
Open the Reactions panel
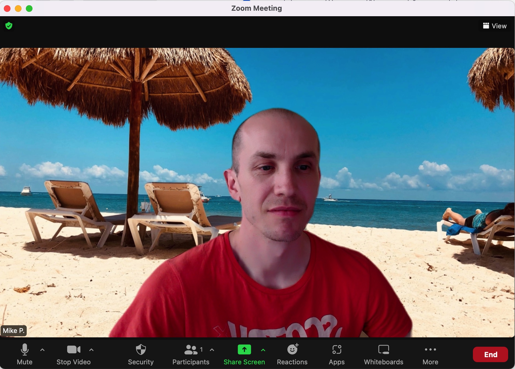(x=292, y=354)
